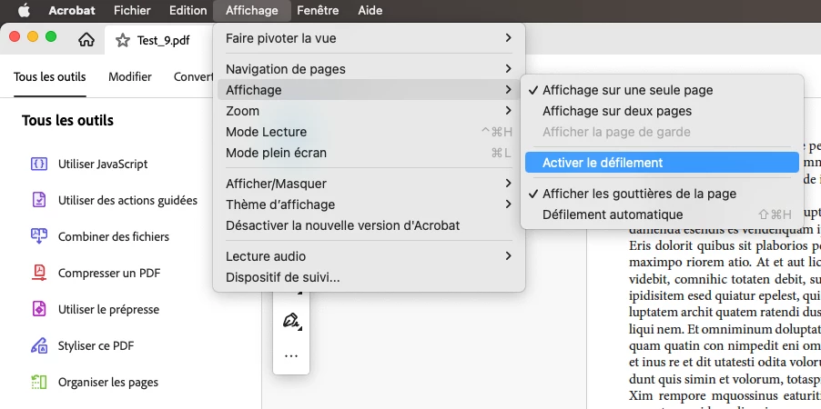Click the green fullscreen window button

point(51,36)
